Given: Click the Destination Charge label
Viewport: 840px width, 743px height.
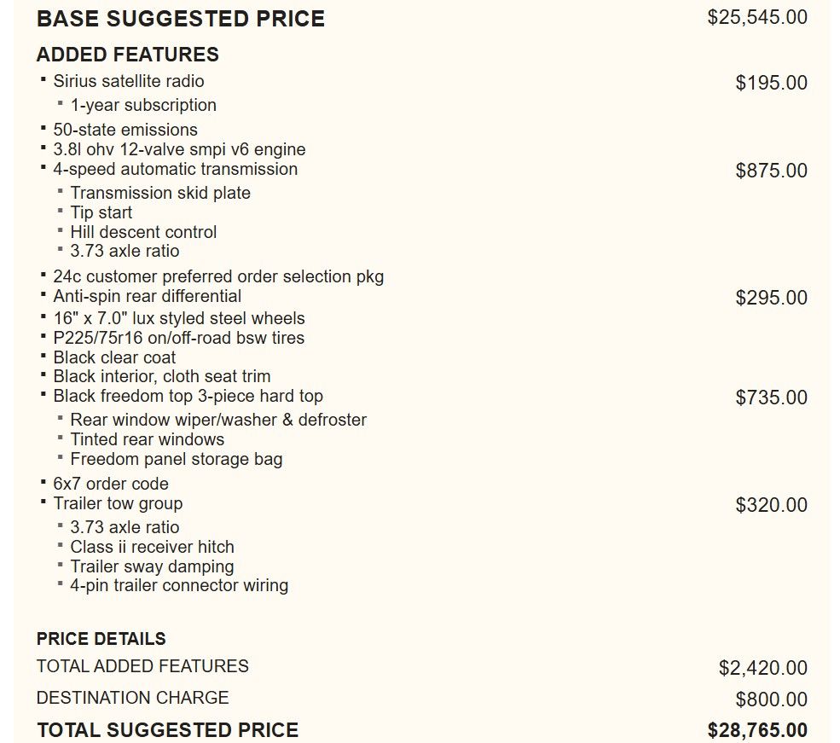Looking at the screenshot, I should pos(133,698).
